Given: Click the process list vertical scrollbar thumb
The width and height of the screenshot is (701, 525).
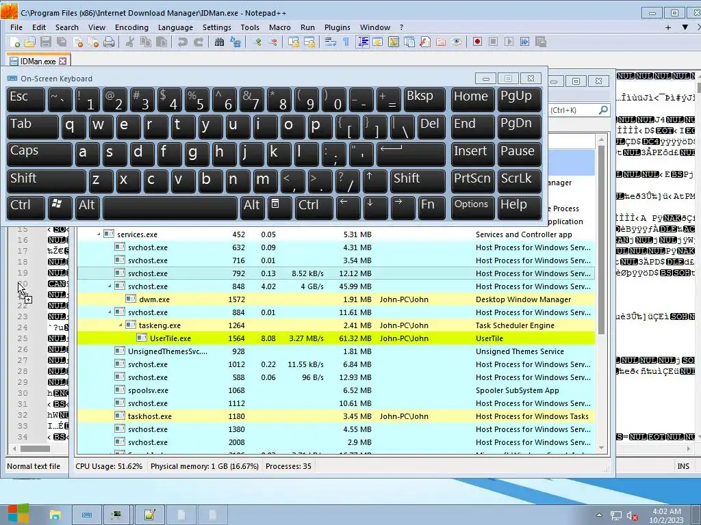Looking at the screenshot, I should pyautogui.click(x=601, y=240).
